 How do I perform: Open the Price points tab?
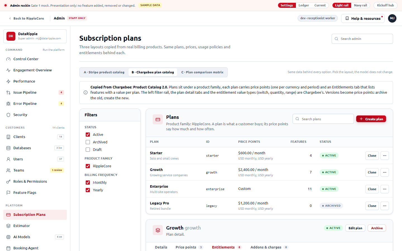(x=189, y=247)
